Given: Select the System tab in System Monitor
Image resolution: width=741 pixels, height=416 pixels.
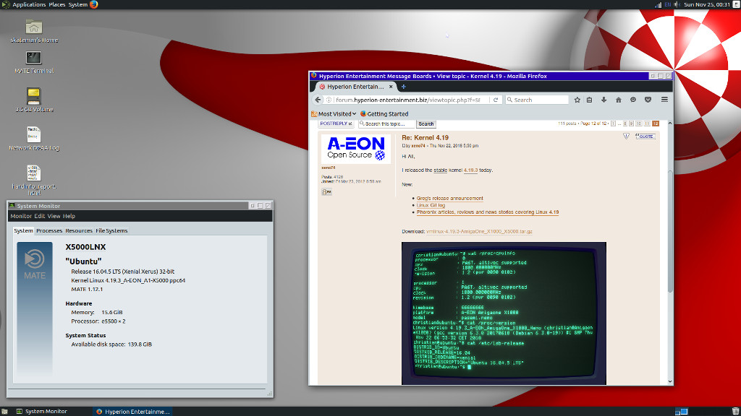Looking at the screenshot, I should 23,230.
